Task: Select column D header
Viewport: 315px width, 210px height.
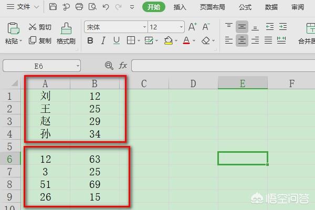Action: click(x=193, y=83)
